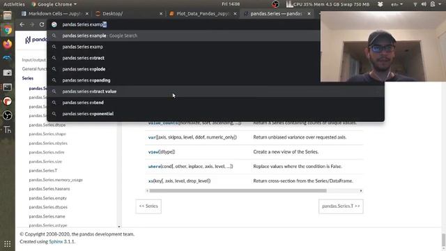This screenshot has height=251, width=446.
Task: Click search icon beside 'pandas series exponential'
Action: tap(54, 114)
